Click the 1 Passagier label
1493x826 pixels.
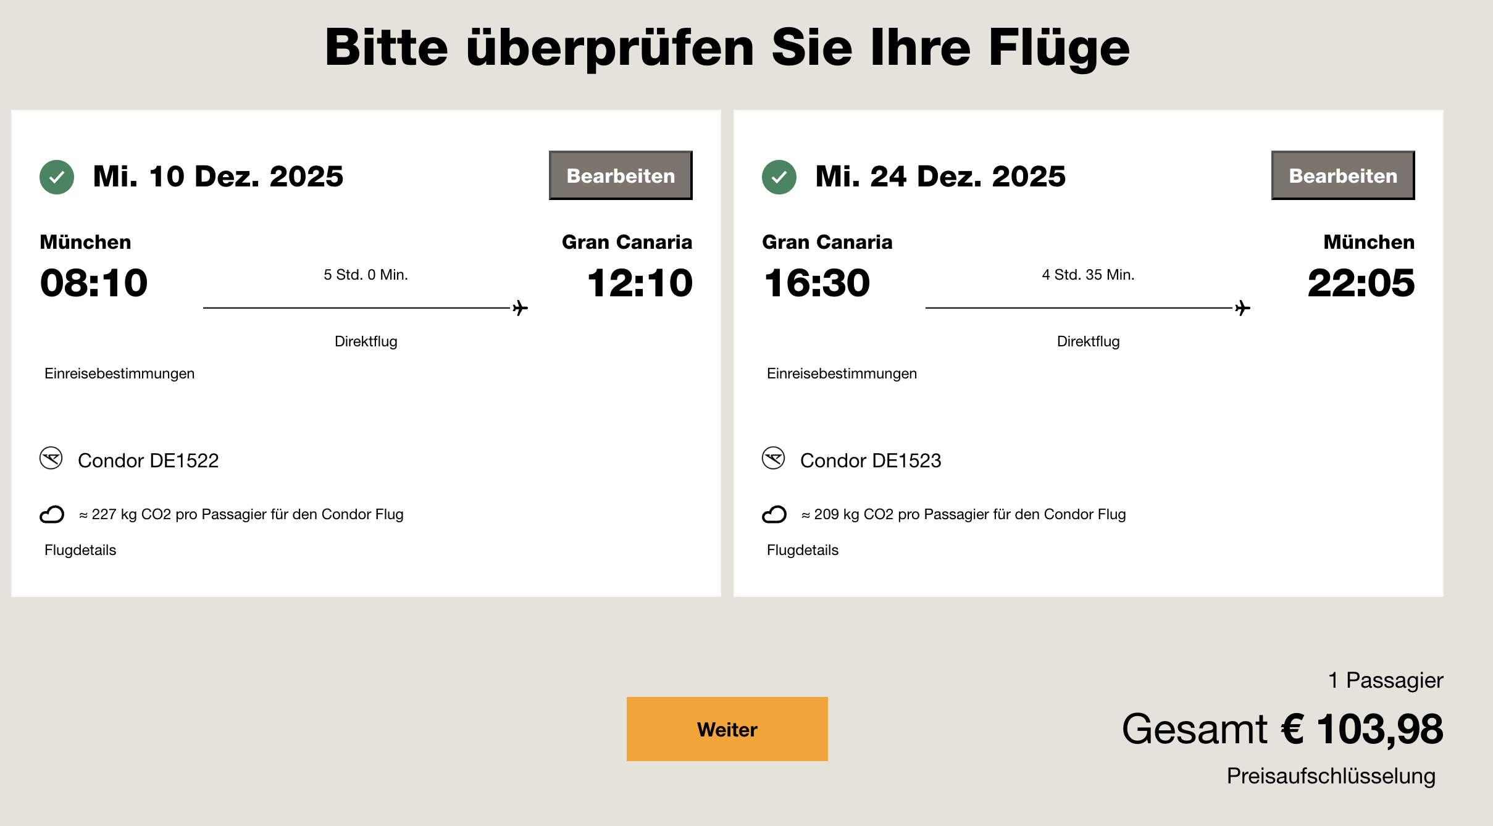(x=1385, y=680)
